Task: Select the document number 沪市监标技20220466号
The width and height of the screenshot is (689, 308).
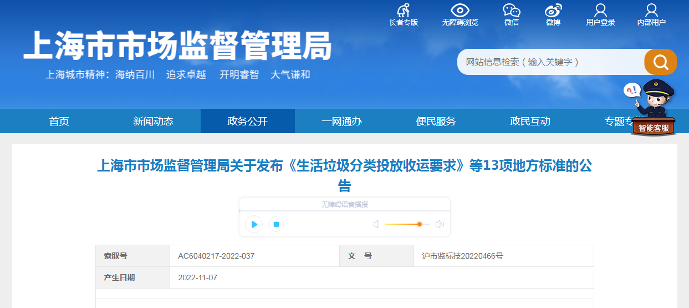Action: (462, 256)
